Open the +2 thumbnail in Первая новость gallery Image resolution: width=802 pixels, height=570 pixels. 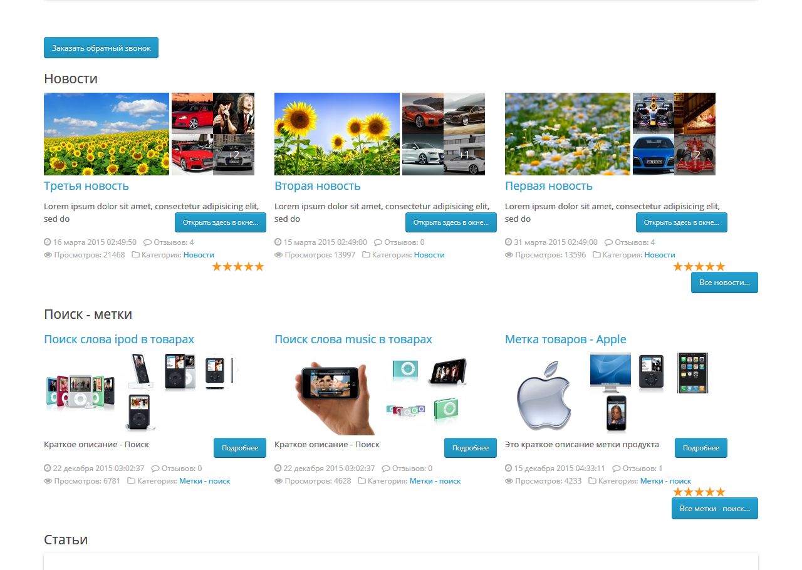pyautogui.click(x=695, y=155)
